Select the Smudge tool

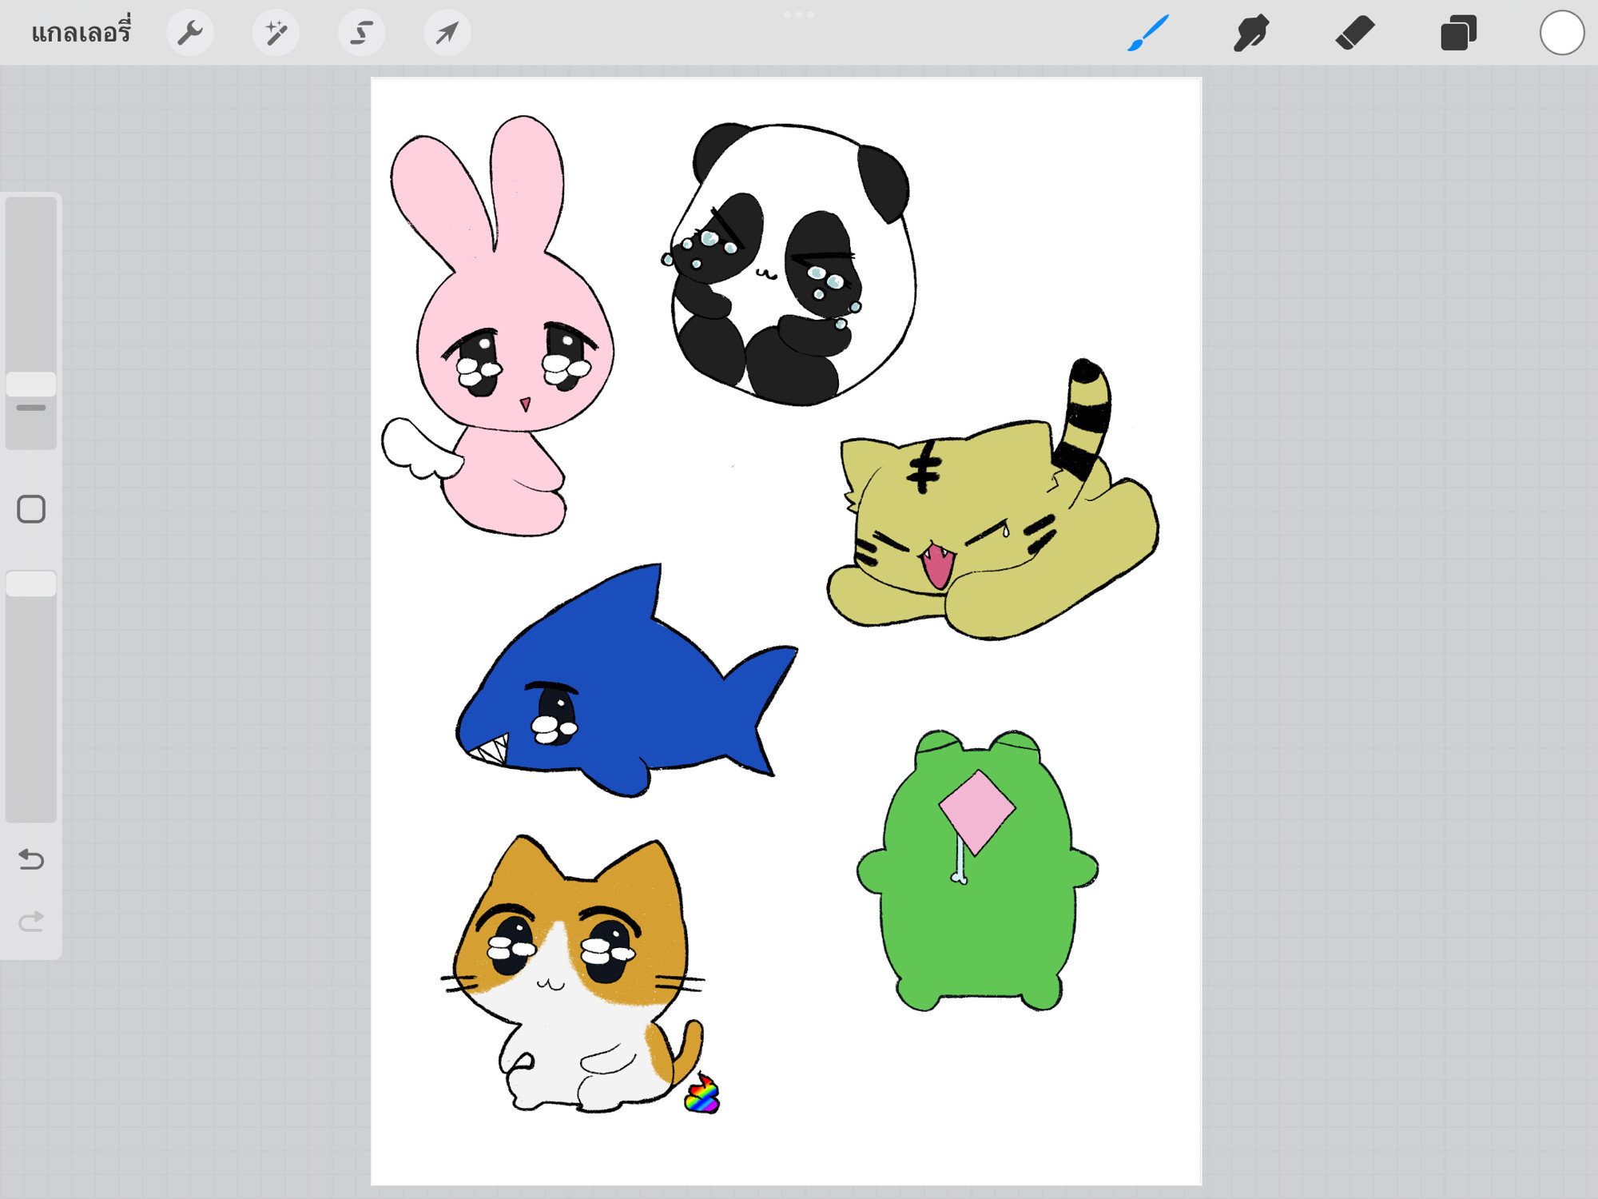coord(1251,33)
